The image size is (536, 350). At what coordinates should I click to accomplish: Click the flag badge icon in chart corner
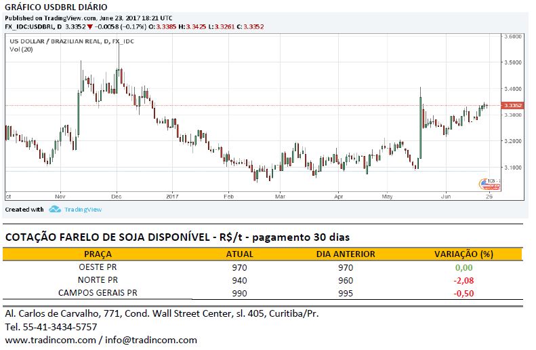(489, 184)
